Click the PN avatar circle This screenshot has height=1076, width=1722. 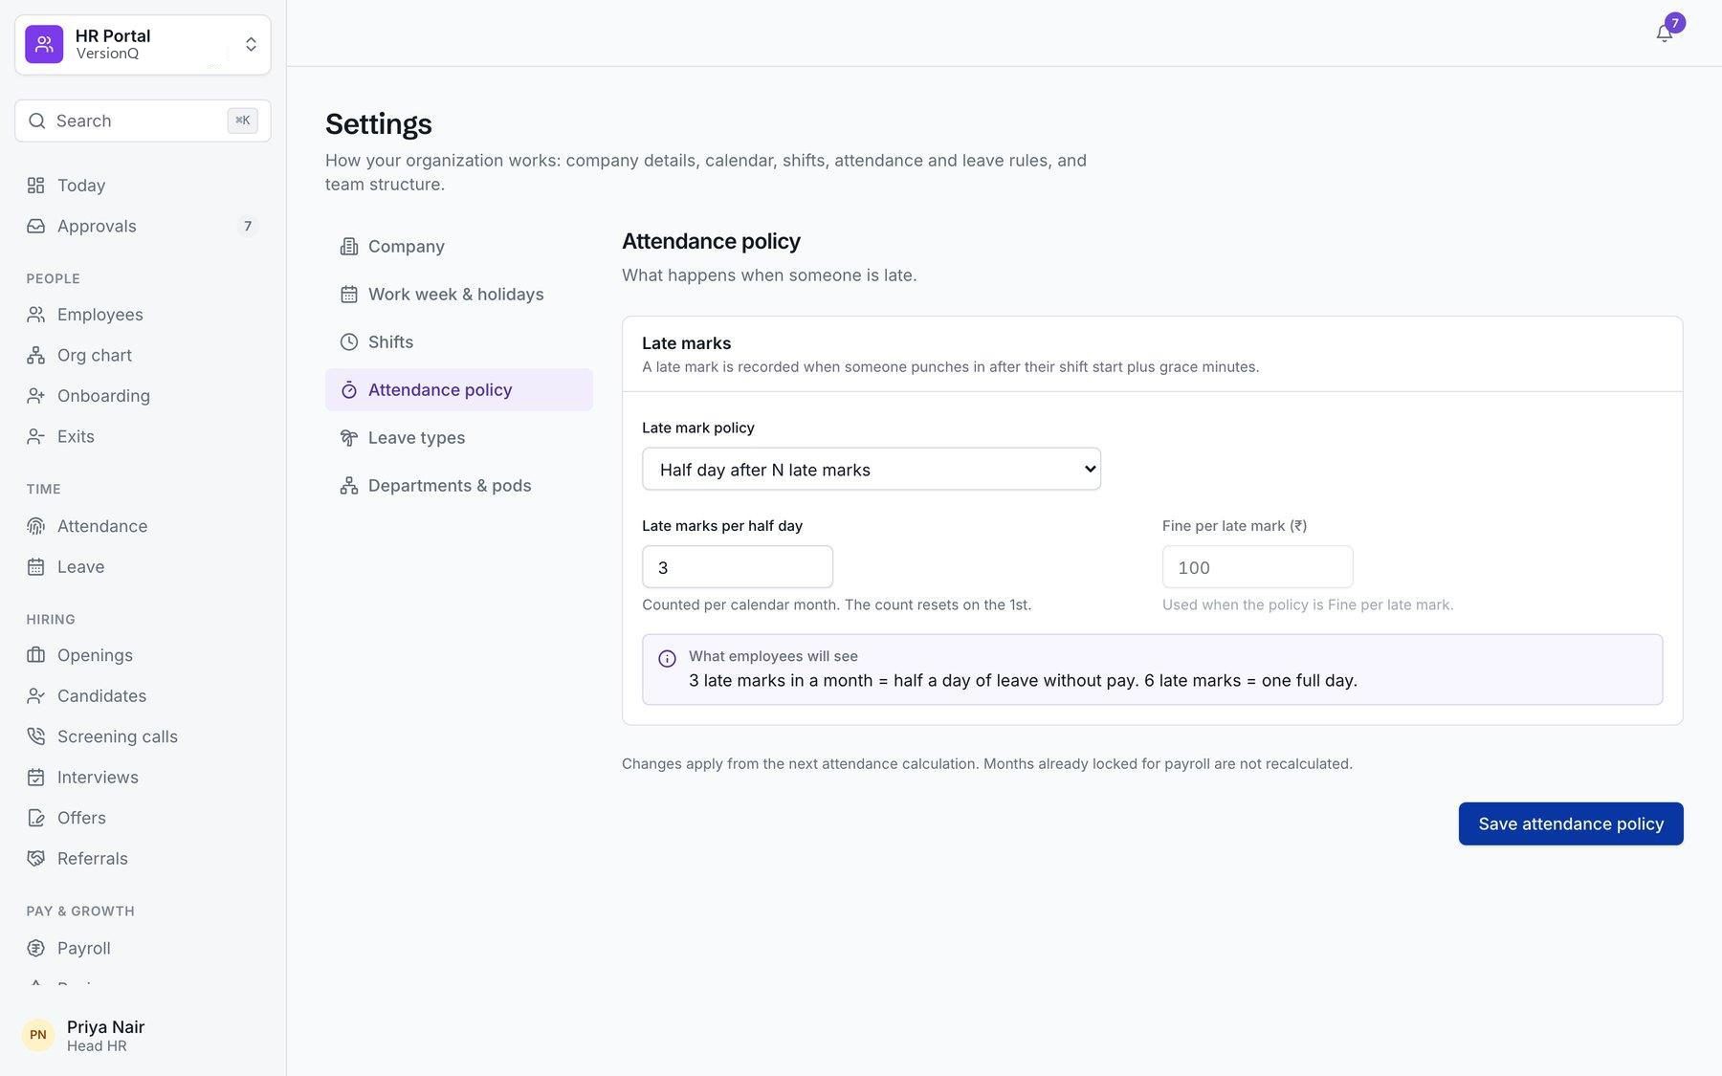[x=38, y=1035]
